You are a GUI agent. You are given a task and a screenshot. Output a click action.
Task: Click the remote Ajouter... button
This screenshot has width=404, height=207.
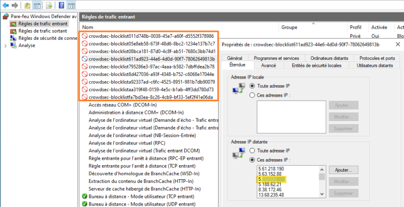click(343, 170)
